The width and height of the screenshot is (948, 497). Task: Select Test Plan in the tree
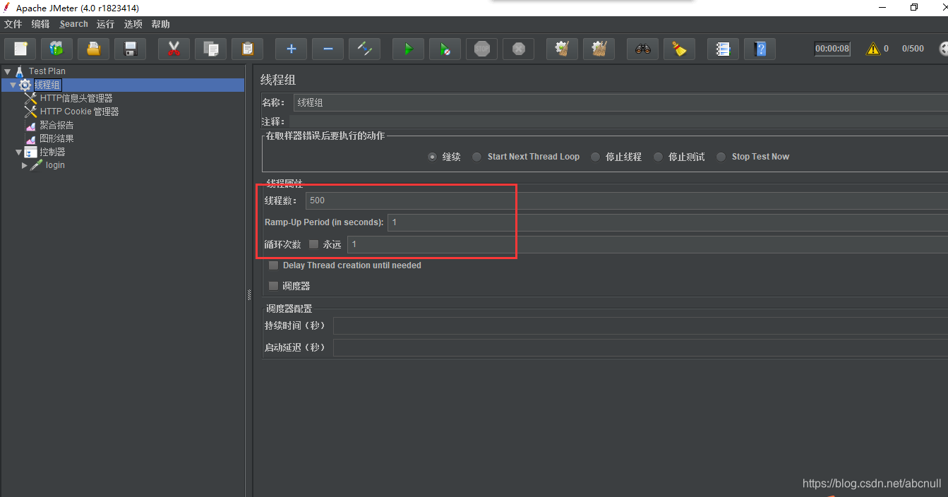tap(47, 71)
